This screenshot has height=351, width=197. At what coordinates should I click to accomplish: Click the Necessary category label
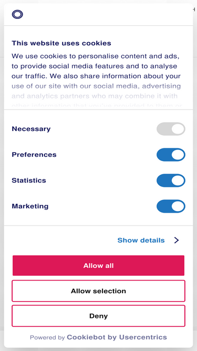tap(31, 129)
